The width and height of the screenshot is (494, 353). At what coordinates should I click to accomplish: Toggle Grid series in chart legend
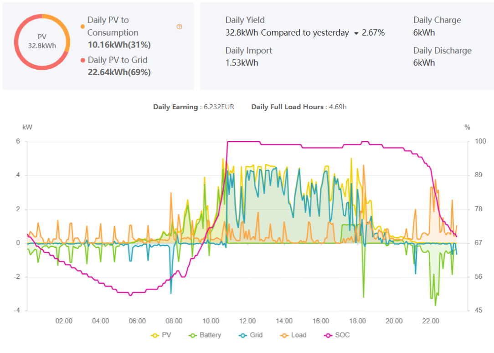(x=251, y=335)
